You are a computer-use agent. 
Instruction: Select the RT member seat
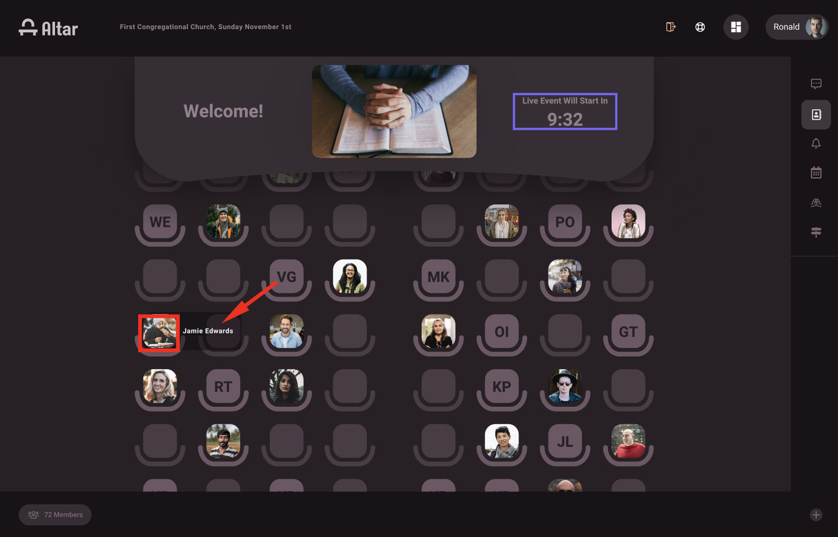click(x=223, y=387)
